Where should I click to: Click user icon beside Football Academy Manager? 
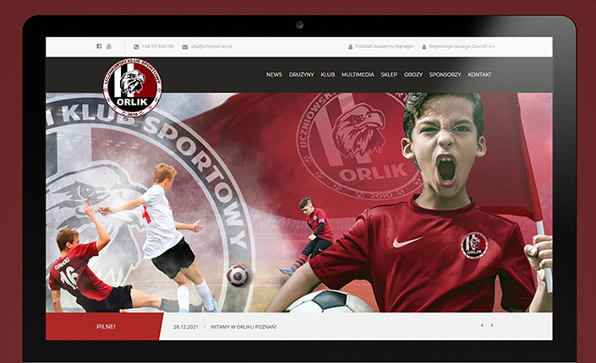(350, 46)
